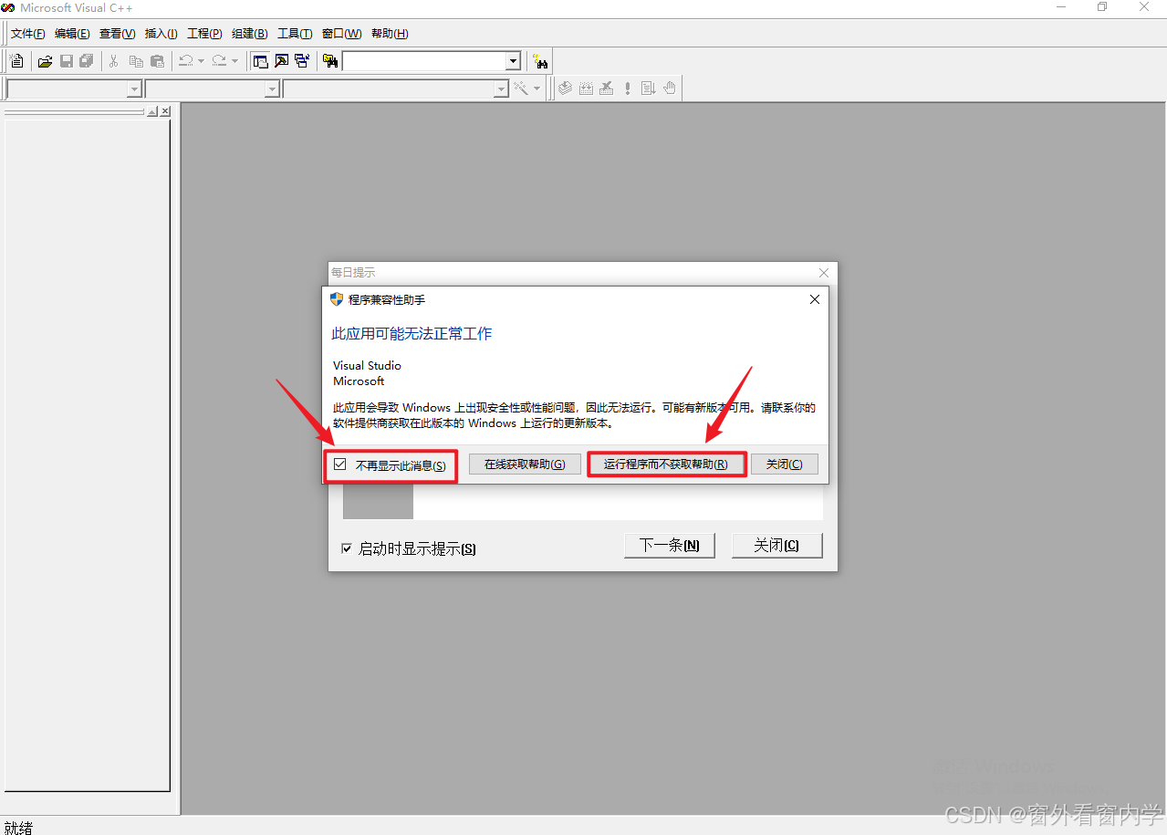The width and height of the screenshot is (1167, 835).
Task: Toggle the Output window icon
Action: click(x=282, y=61)
